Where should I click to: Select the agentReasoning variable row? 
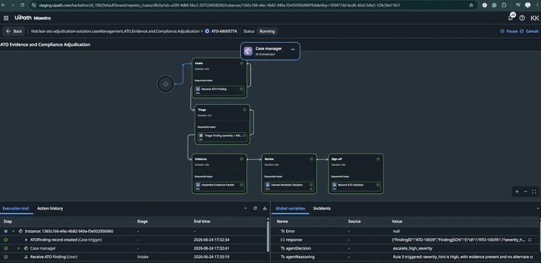pos(405,257)
